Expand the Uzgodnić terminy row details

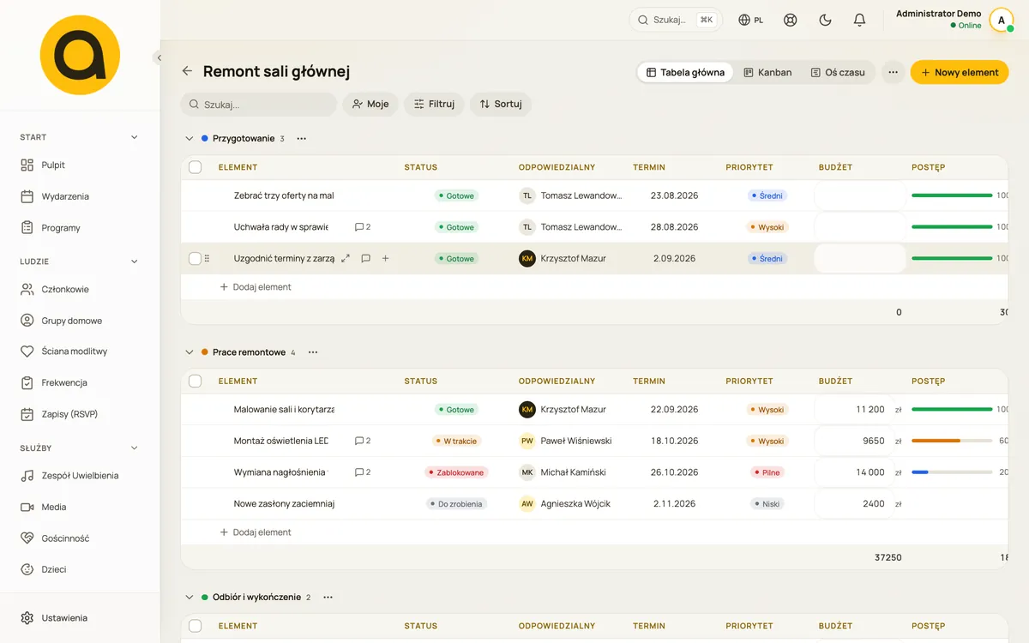(346, 258)
